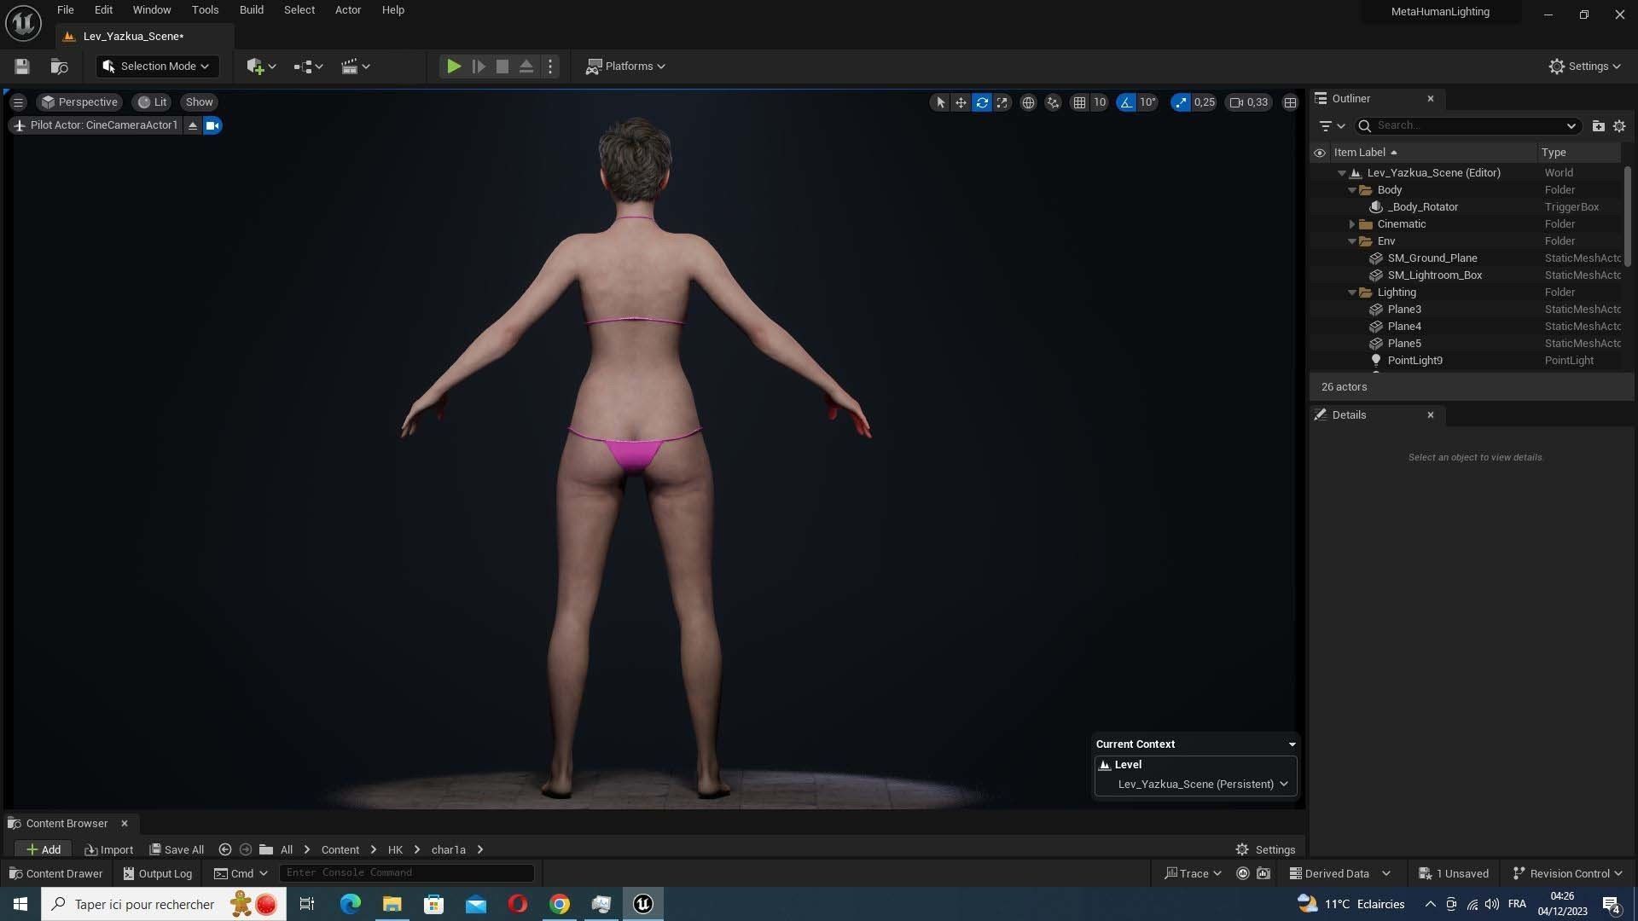Toggle grid snapping in viewport
Screen dimensions: 1638x921
tap(1079, 102)
